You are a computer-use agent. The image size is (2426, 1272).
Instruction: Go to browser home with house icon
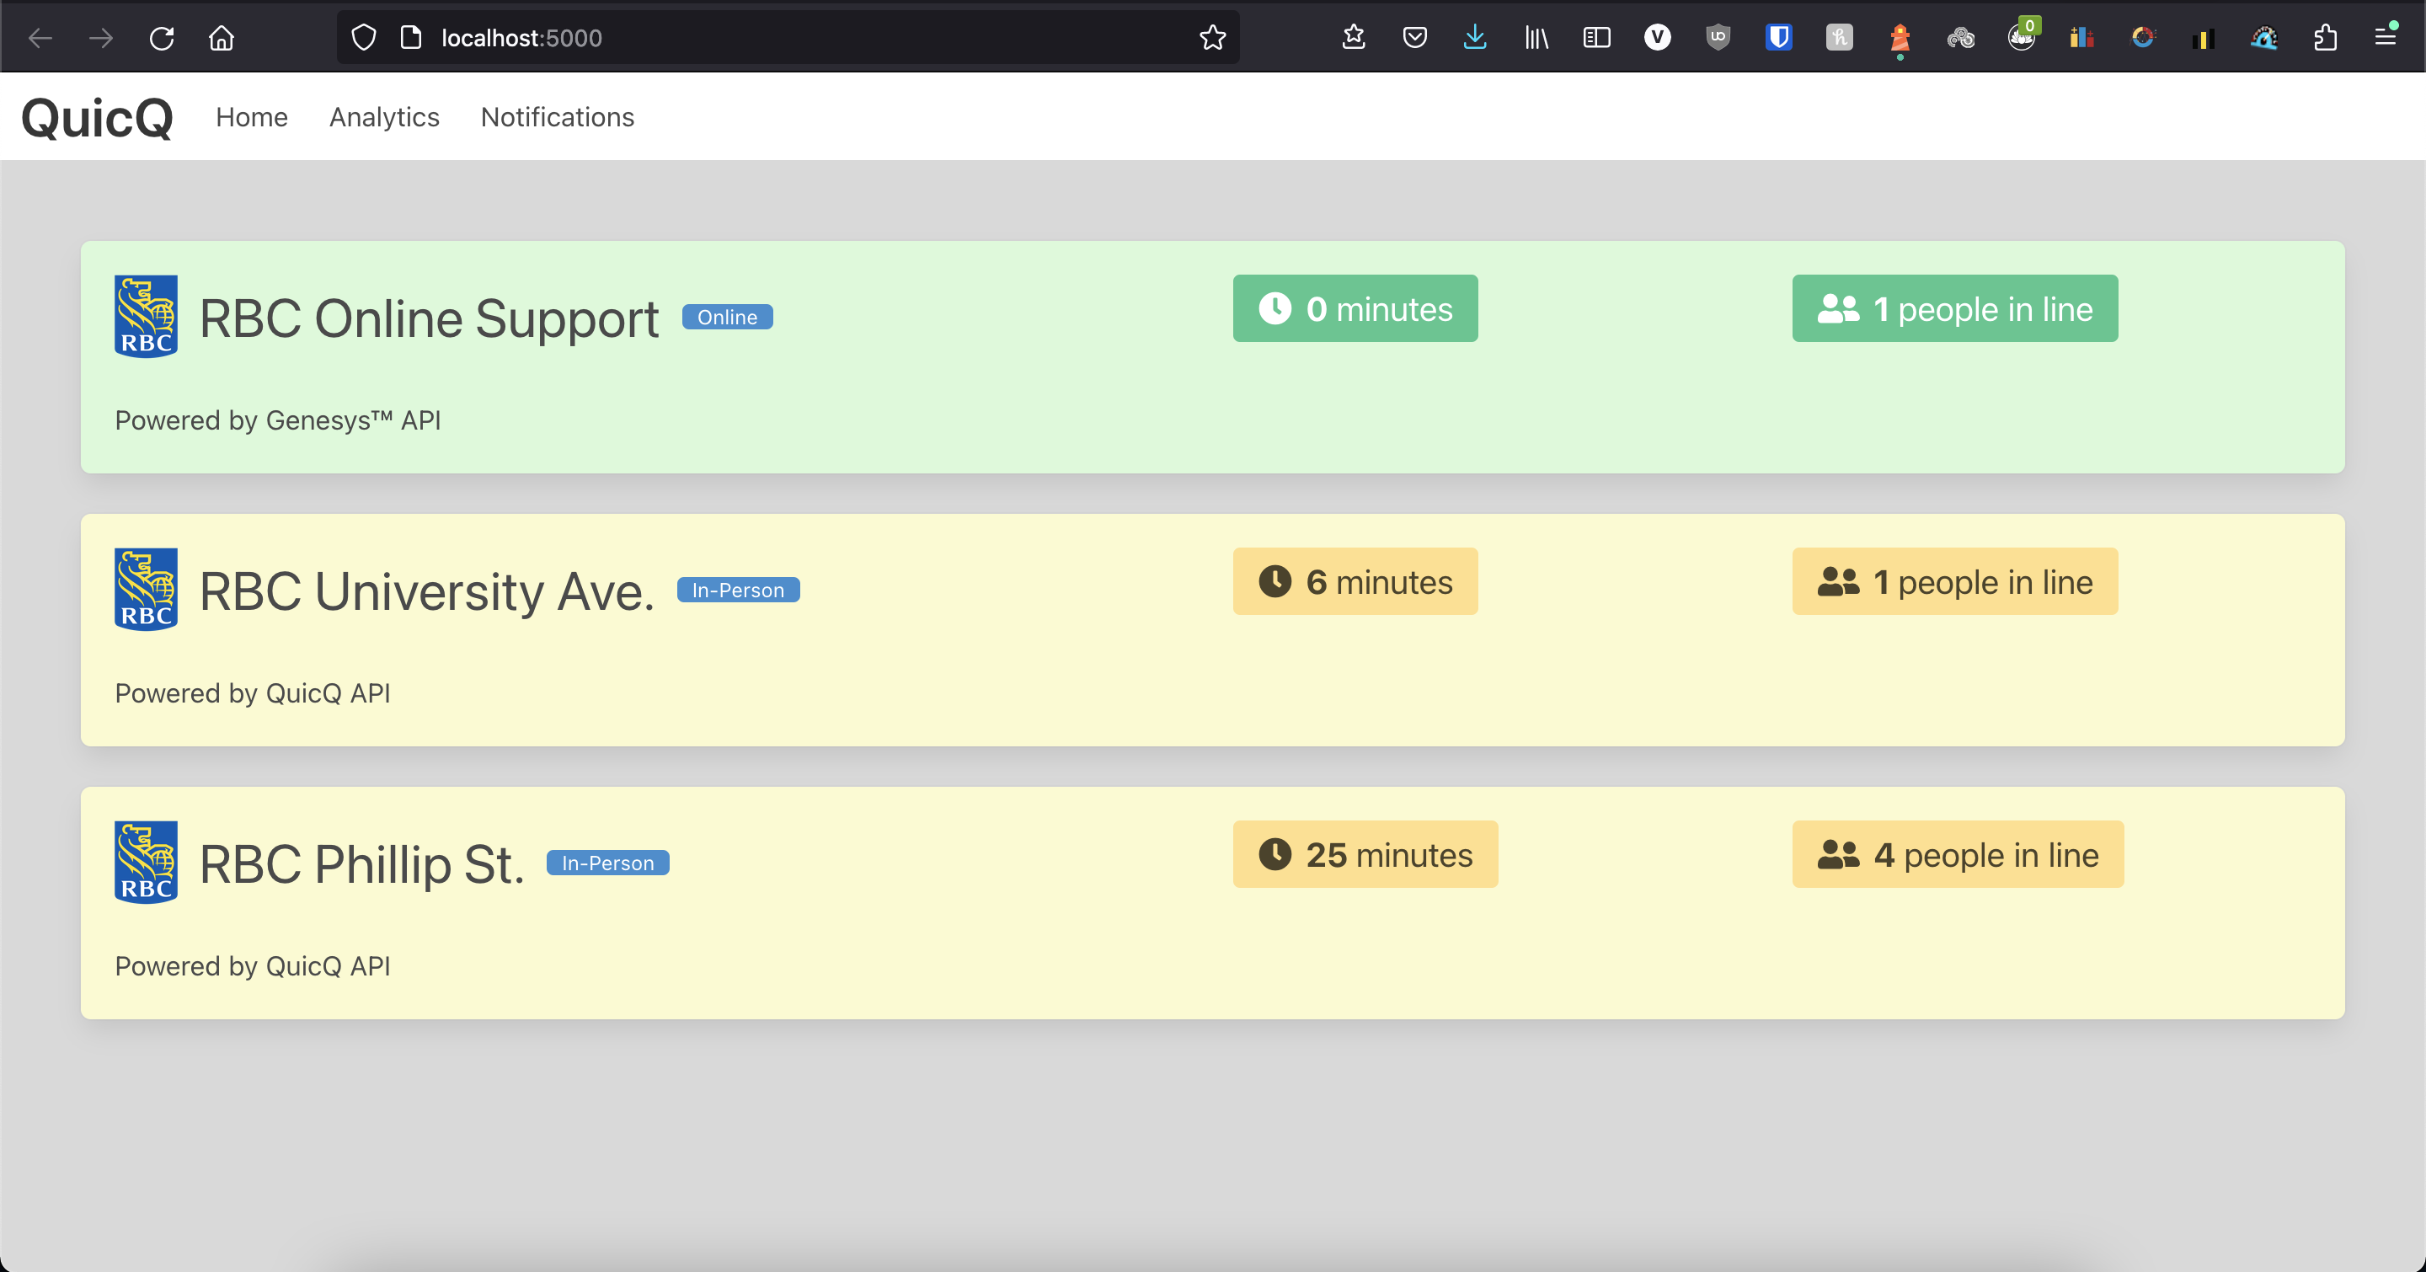tap(222, 38)
